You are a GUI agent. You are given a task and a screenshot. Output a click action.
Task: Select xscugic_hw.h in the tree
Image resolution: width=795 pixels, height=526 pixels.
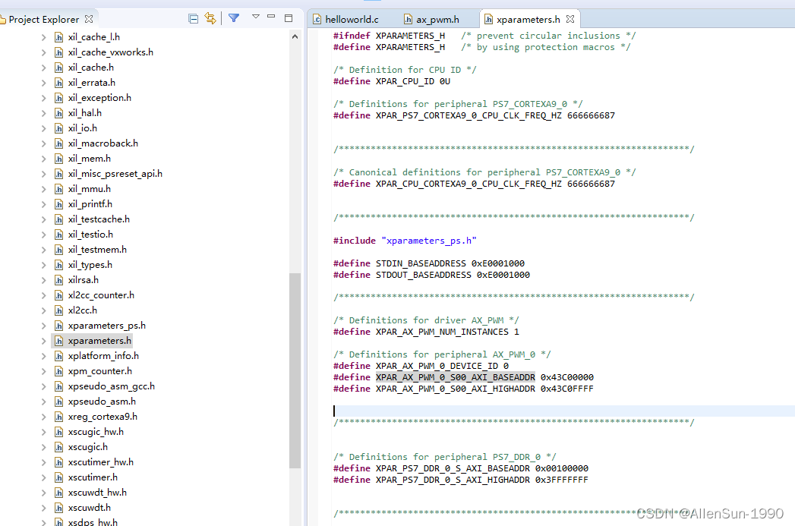[x=96, y=432]
